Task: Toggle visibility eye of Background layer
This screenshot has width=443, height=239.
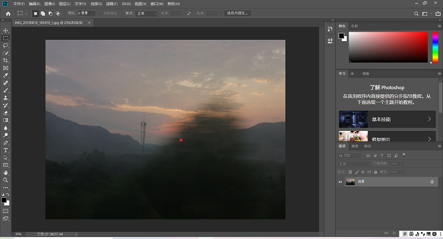Action: click(340, 182)
